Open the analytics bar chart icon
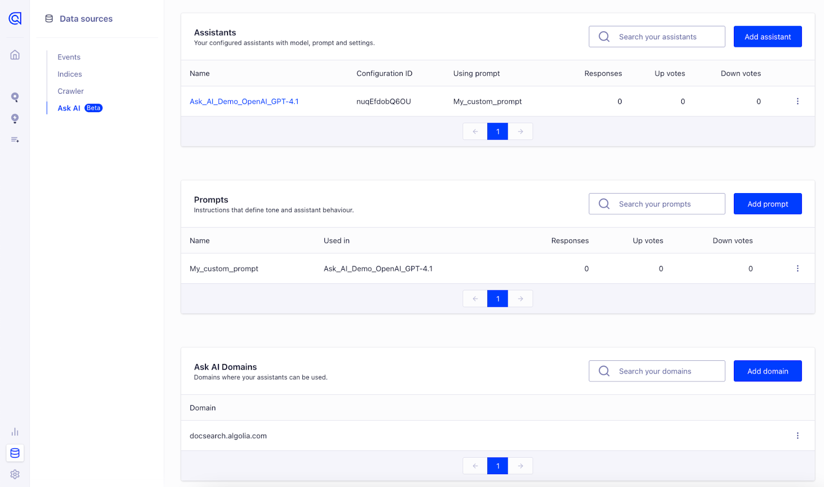The height and width of the screenshot is (487, 824). coord(15,431)
